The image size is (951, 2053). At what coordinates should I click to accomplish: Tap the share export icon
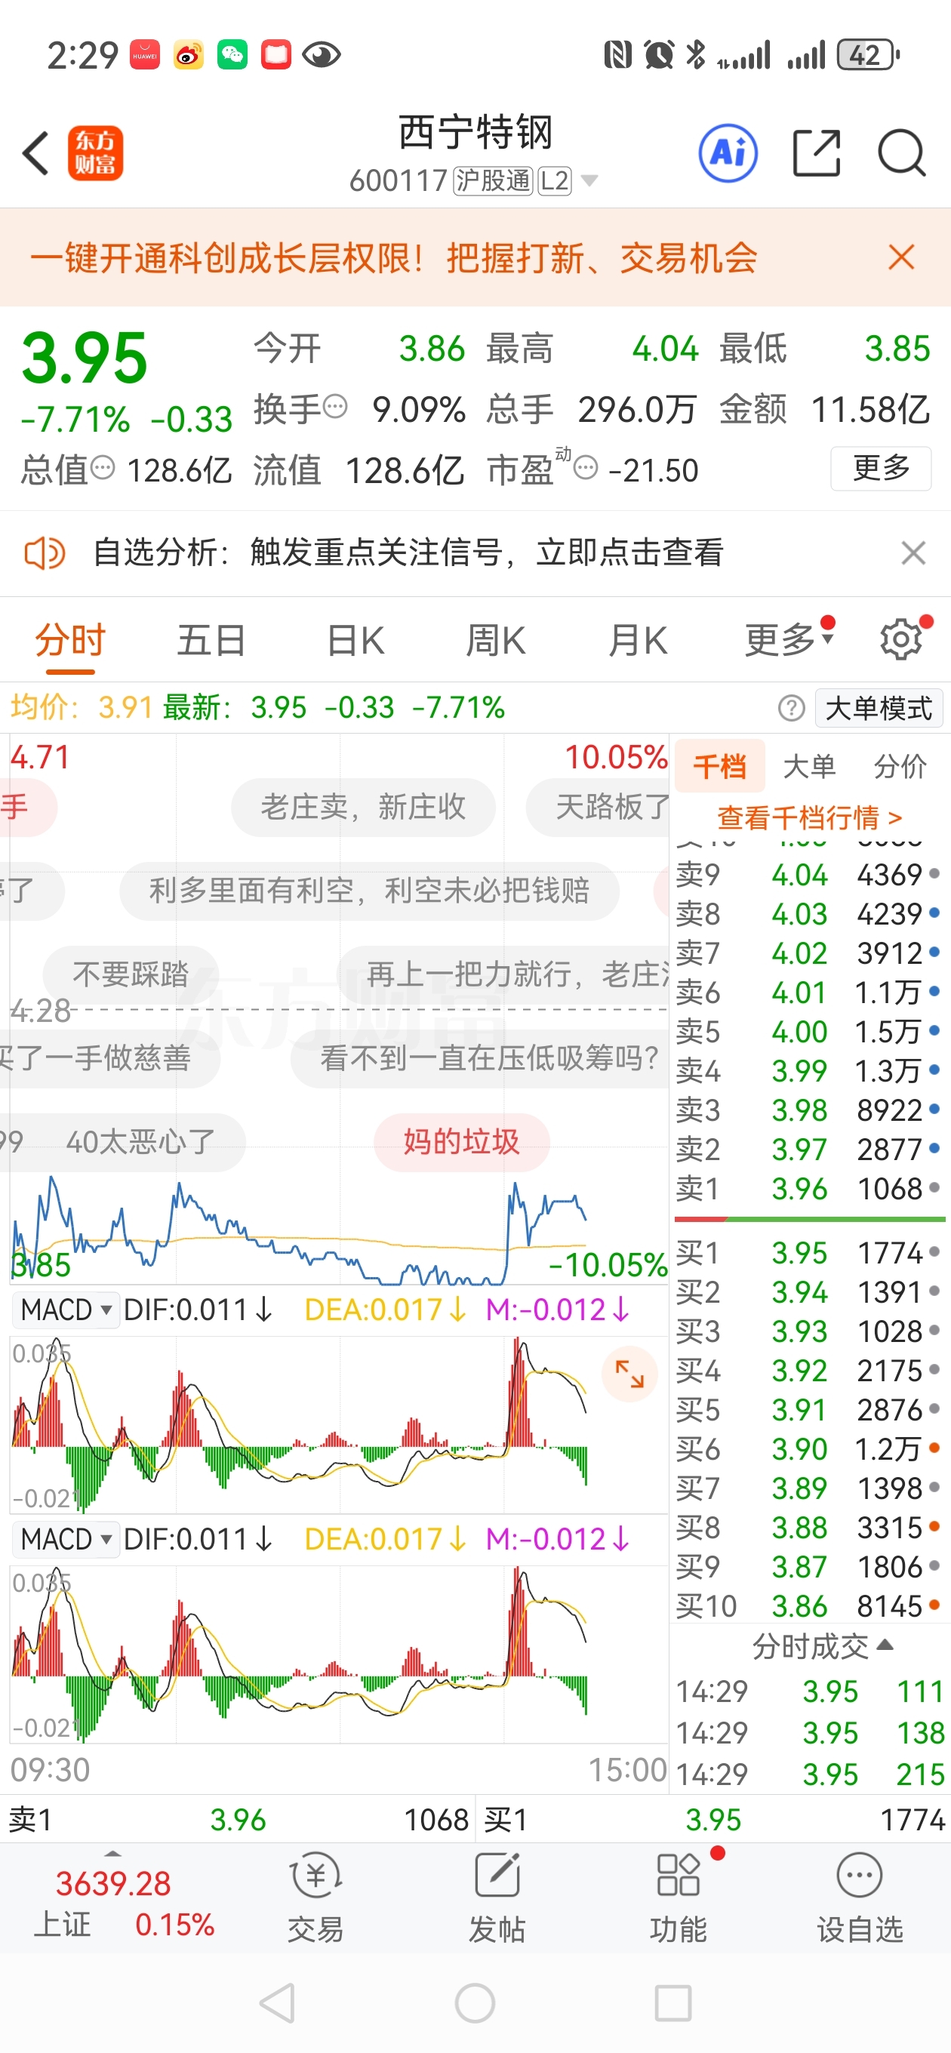click(817, 152)
